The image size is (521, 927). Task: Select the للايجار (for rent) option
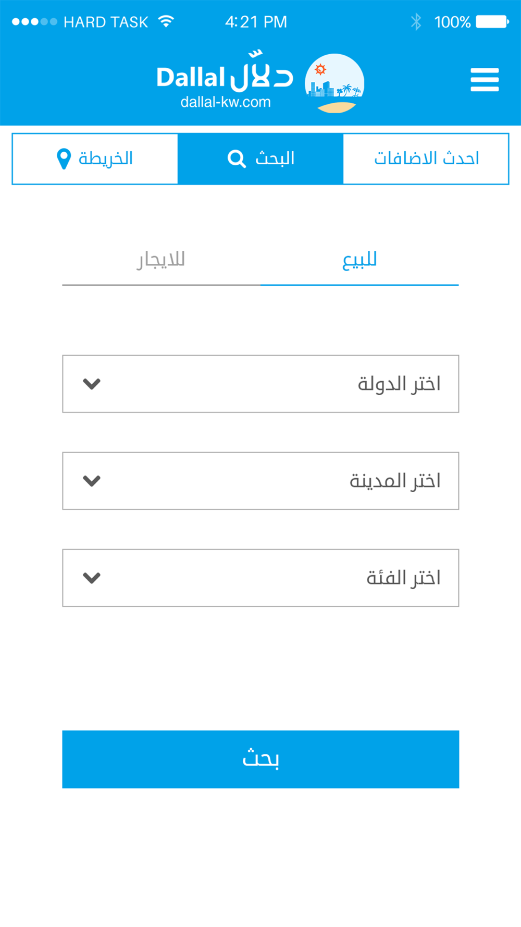(x=161, y=260)
